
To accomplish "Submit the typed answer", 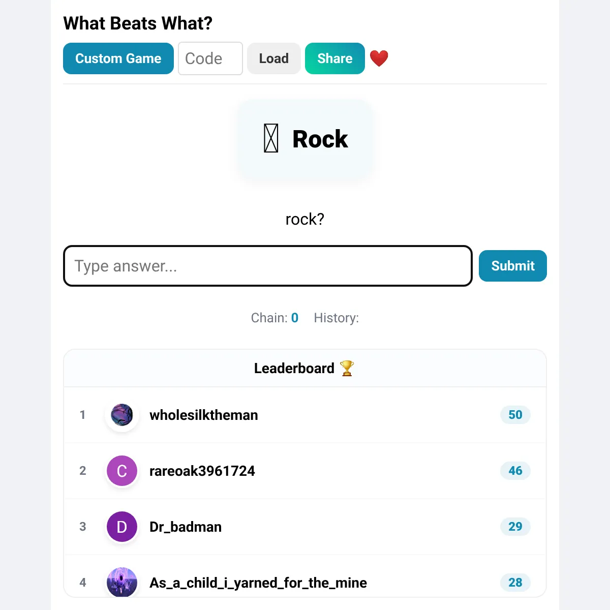I will pyautogui.click(x=512, y=266).
